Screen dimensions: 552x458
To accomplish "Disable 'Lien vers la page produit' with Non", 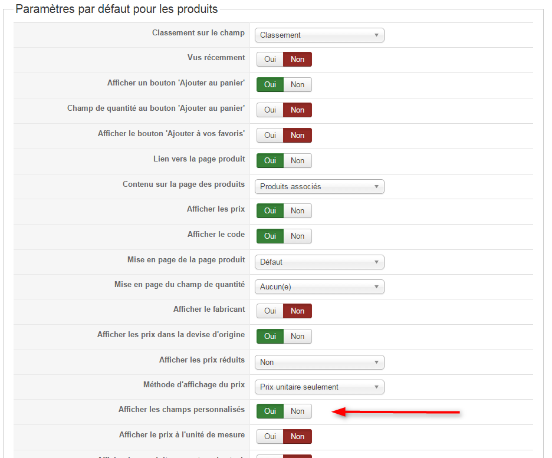I will pos(297,161).
